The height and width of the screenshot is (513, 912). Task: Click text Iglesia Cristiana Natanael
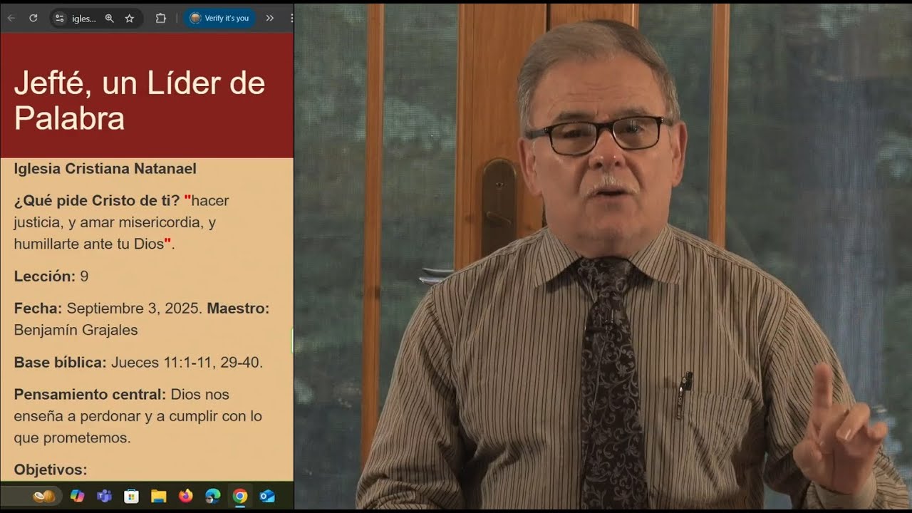tap(105, 169)
